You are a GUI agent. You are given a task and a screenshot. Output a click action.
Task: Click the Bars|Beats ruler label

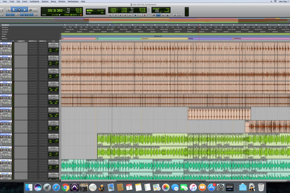coord(6,25)
